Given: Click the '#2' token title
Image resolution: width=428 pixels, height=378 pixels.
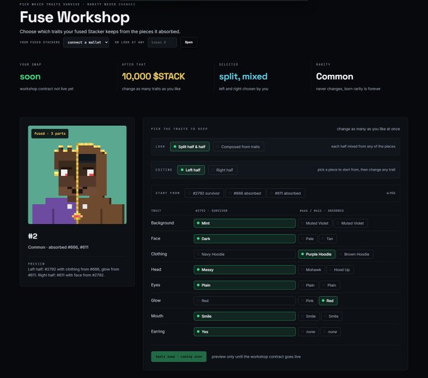Looking at the screenshot, I should [x=33, y=236].
